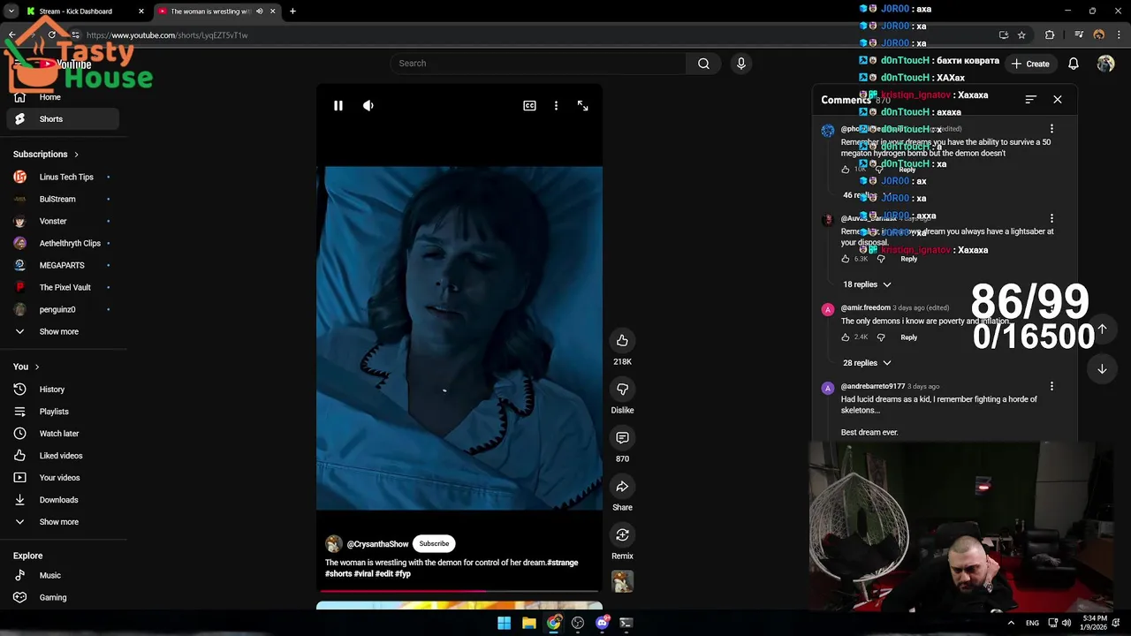Open the options menu on the lightsaber comment
1131x636 pixels.
(x=1051, y=218)
